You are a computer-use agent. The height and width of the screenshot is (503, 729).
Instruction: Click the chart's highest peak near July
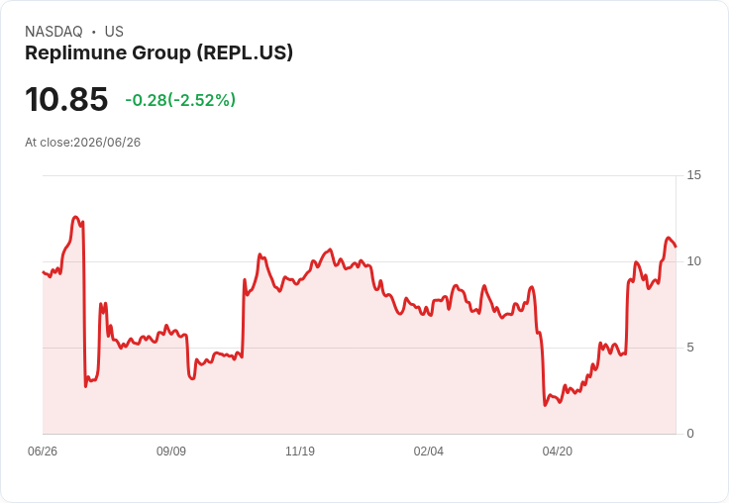pyautogui.click(x=75, y=217)
